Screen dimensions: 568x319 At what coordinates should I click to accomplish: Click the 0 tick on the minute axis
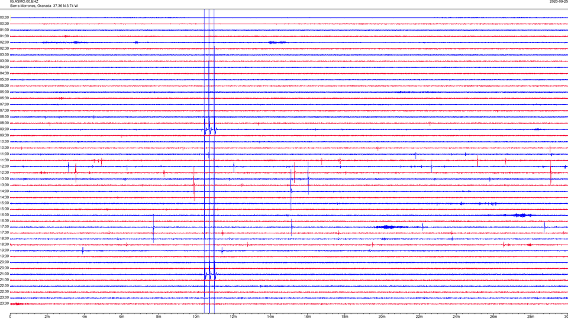10,317
